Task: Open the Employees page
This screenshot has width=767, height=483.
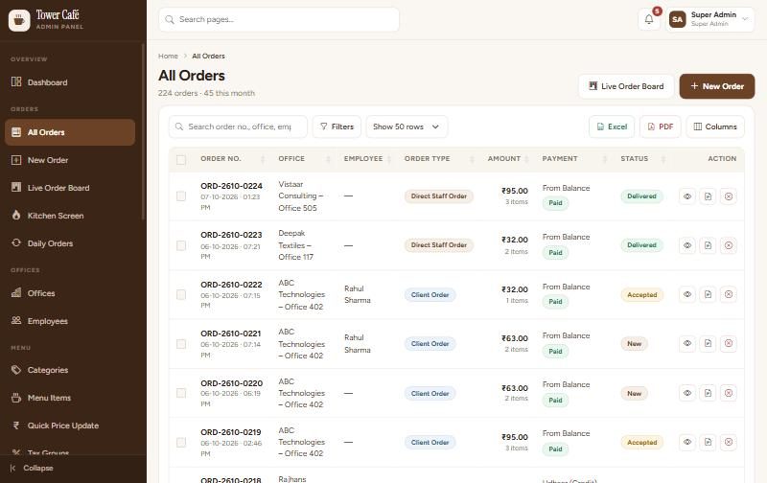Action: point(70,321)
